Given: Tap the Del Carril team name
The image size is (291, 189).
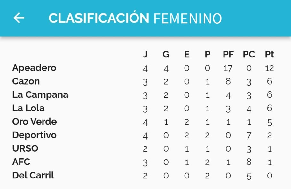Looking at the screenshot, I should point(33,175).
